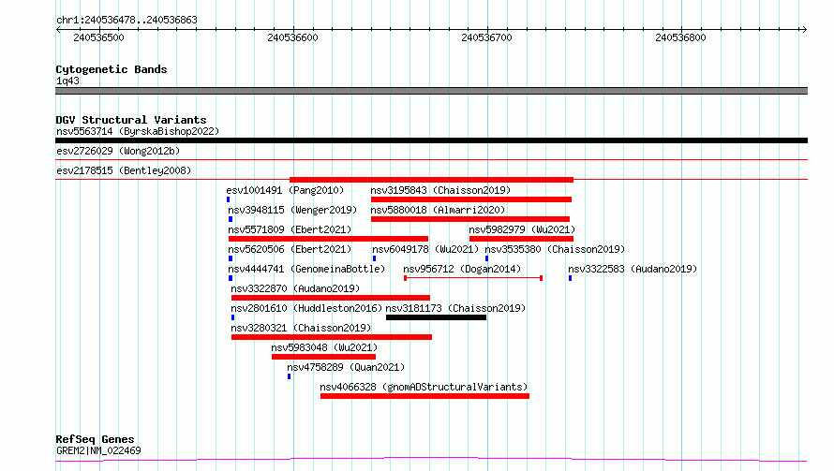The height and width of the screenshot is (471, 834).
Task: Select the black bar under nsv3181173
Action: [x=436, y=317]
